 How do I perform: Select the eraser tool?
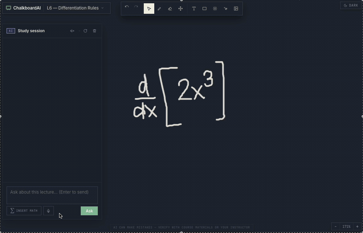point(170,9)
